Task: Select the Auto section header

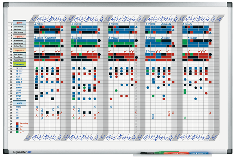Action: (20, 103)
